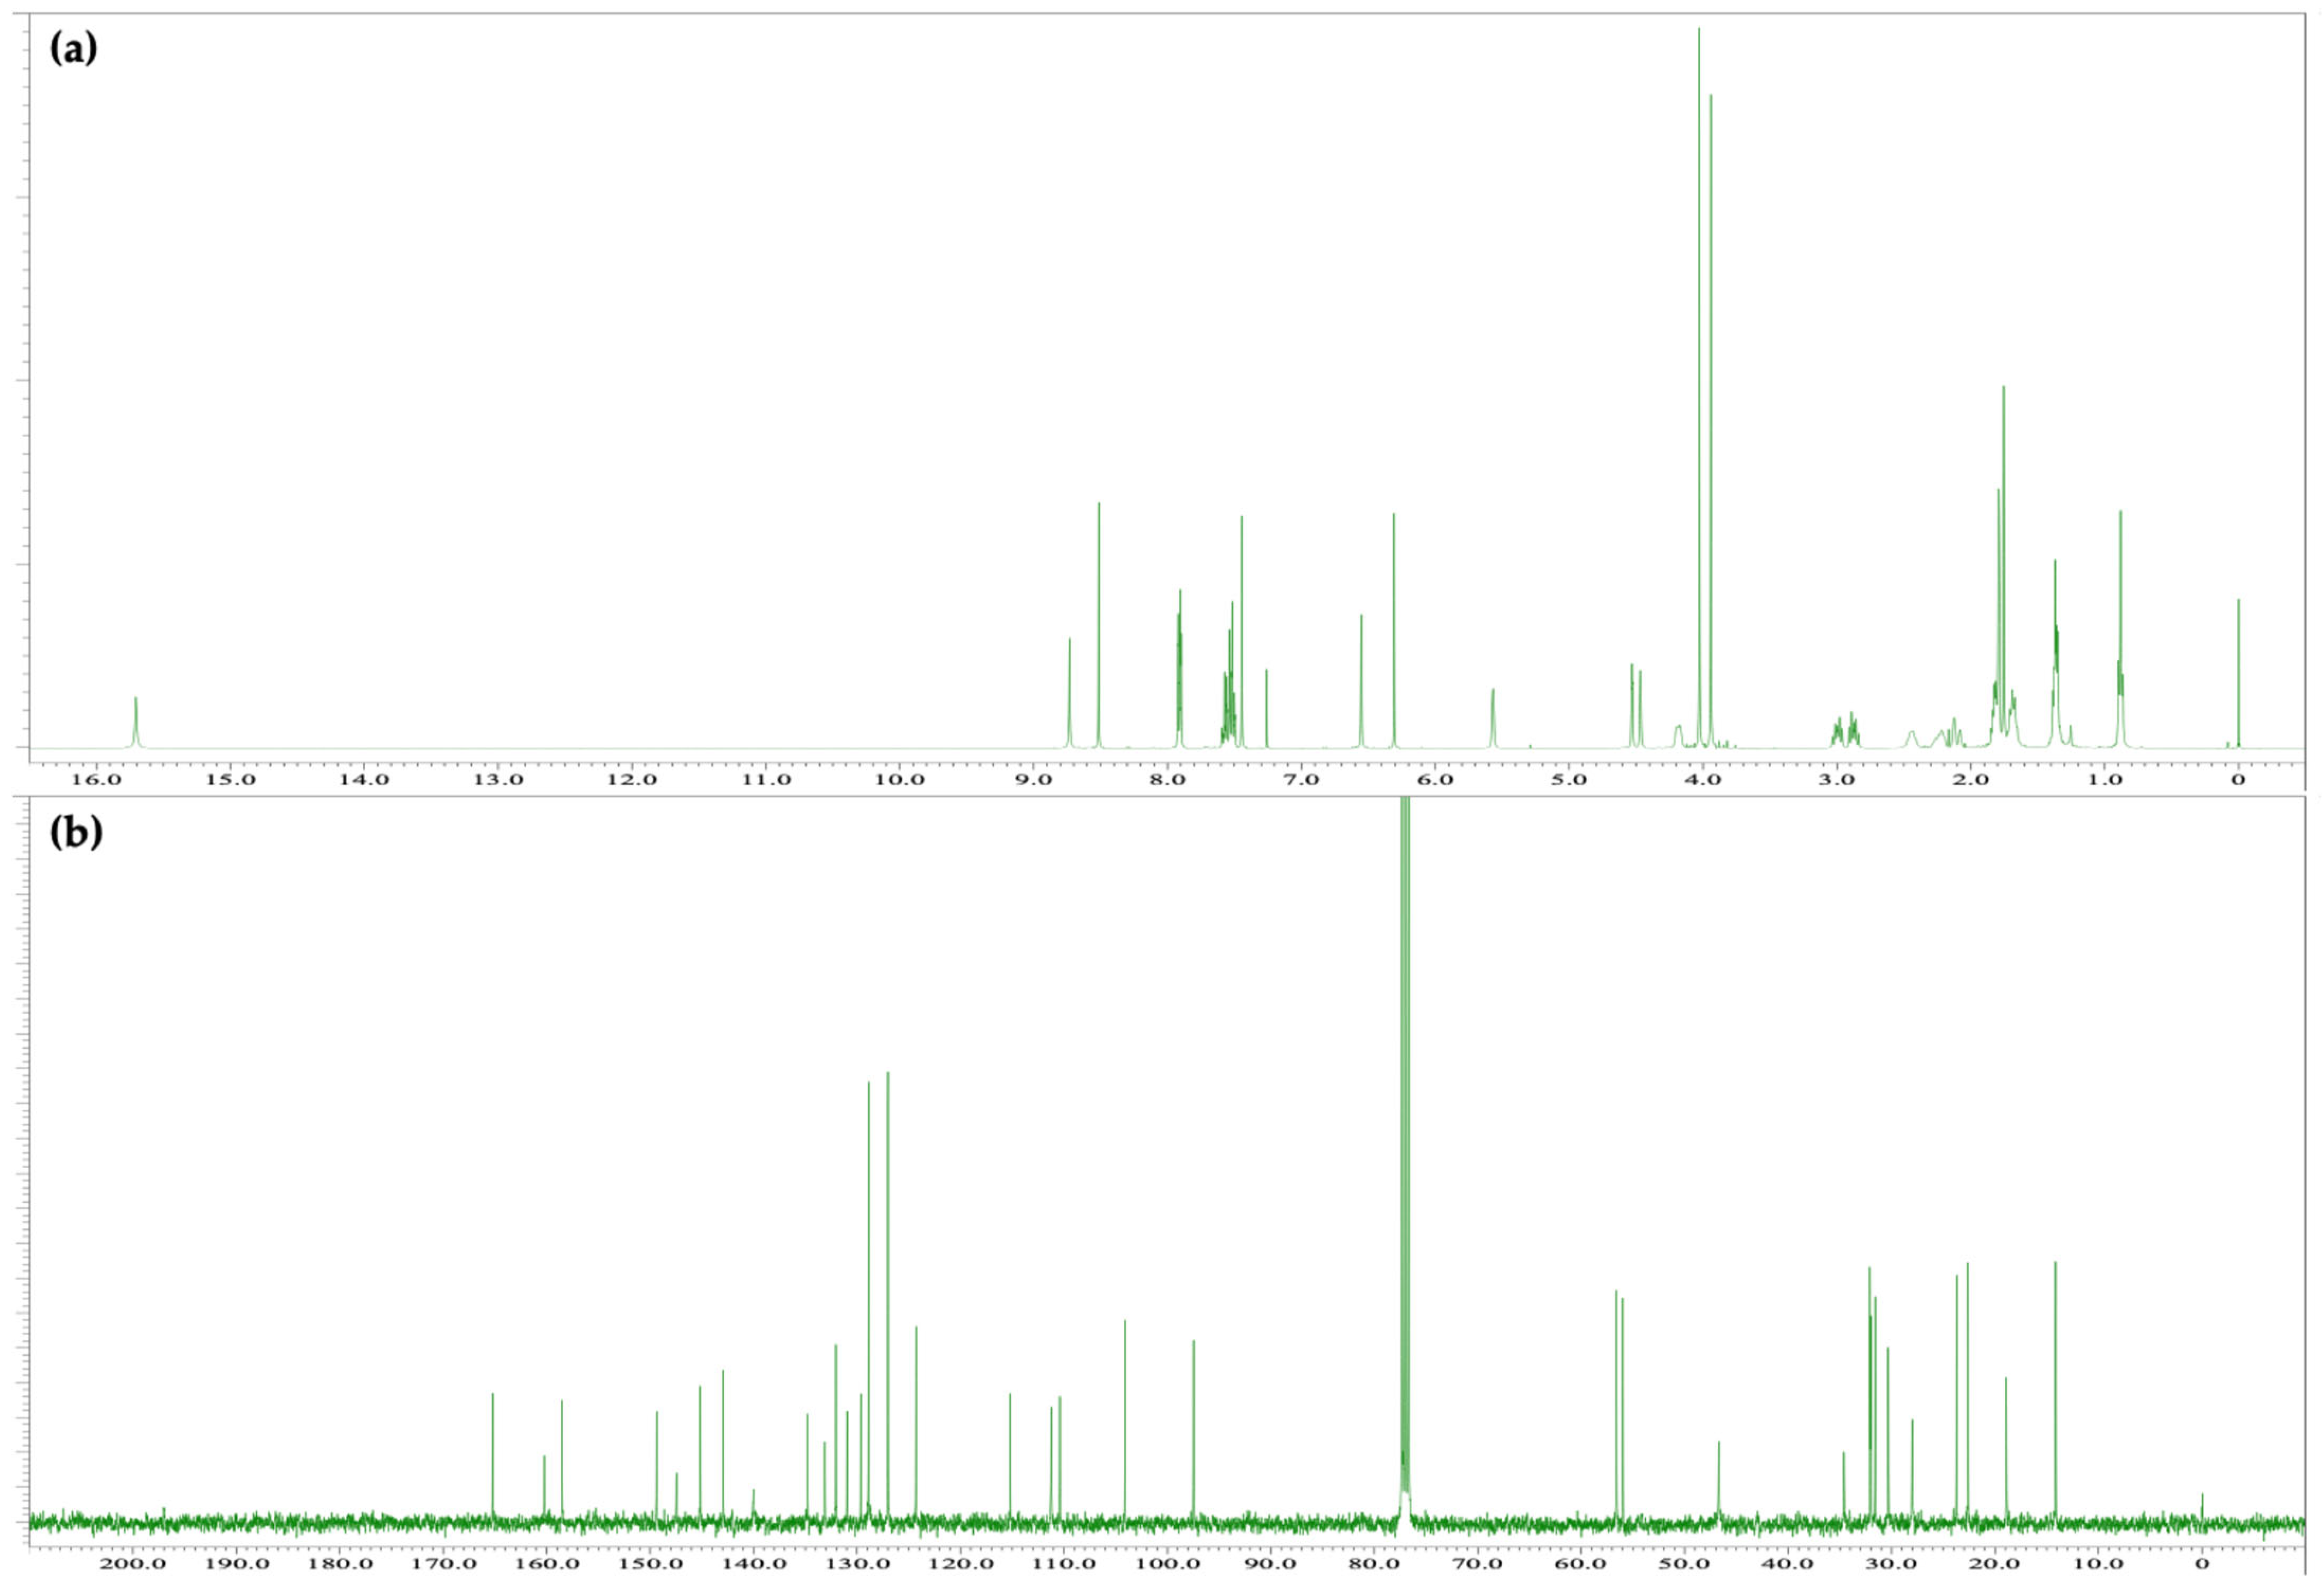Click the strong peak near 1.75 ppm
The image size is (2324, 1592).
[2003, 567]
